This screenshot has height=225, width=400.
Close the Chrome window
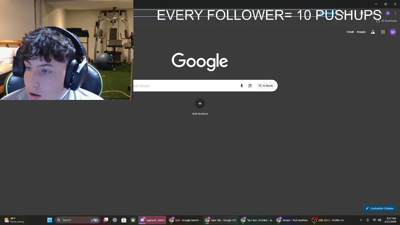(395, 4)
